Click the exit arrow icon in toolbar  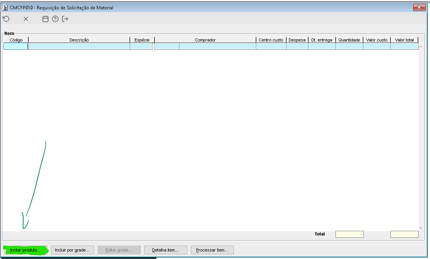coord(65,19)
